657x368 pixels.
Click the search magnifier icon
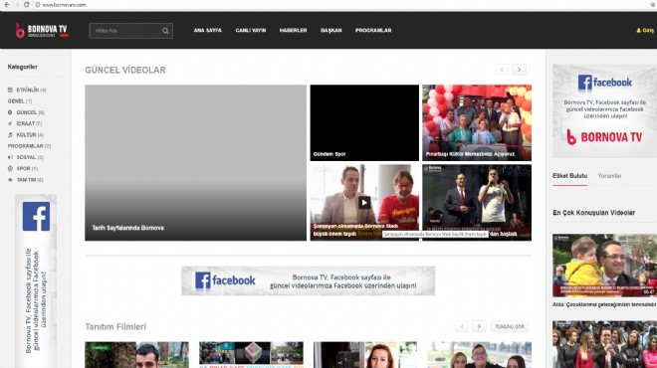click(x=165, y=31)
